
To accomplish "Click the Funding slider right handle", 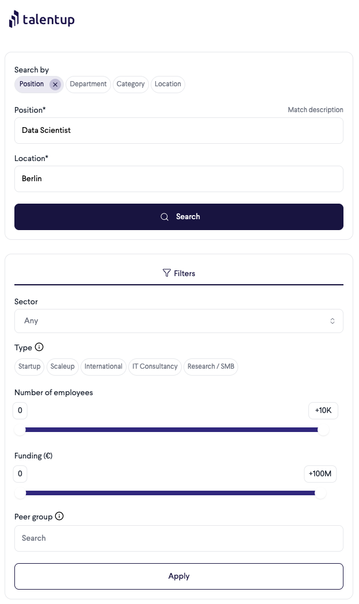I will point(320,493).
